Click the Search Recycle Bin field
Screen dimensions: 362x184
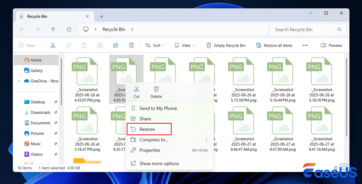point(308,30)
